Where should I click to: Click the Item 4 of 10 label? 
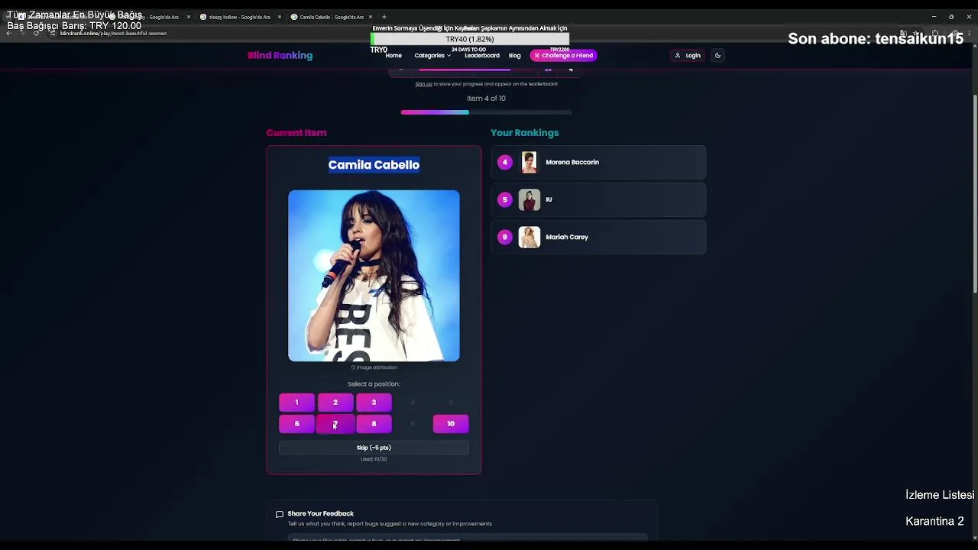(x=486, y=99)
